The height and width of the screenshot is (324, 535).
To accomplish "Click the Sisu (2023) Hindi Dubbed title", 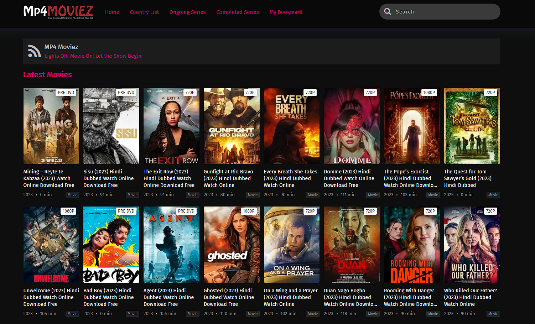I will 109,178.
